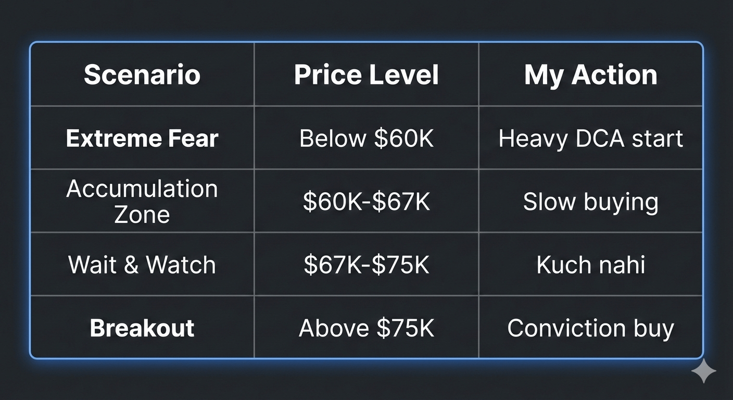733x400 pixels.
Task: Click the $67K-$75K price cell
Action: pos(366,265)
